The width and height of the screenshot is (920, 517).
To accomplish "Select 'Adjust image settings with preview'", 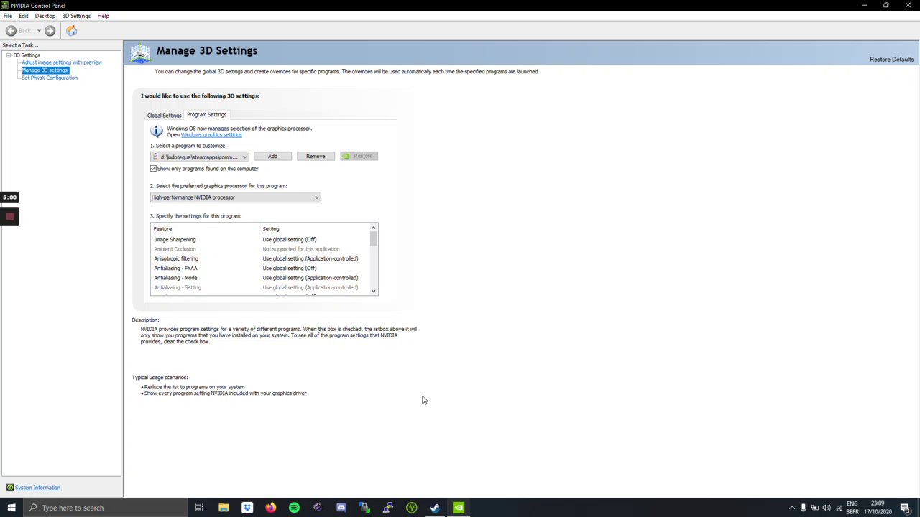I will (x=62, y=62).
